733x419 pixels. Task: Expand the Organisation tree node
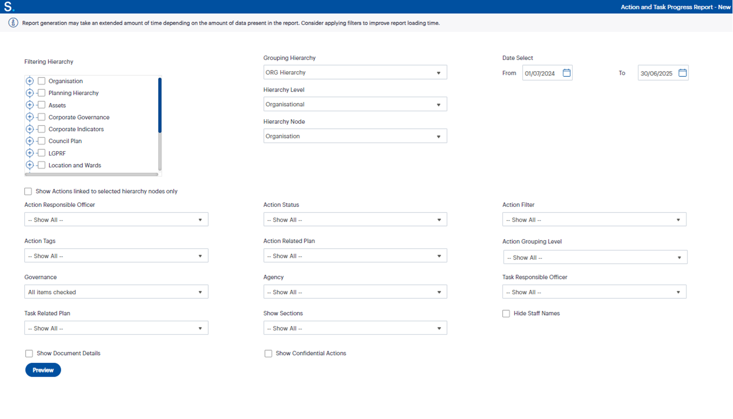click(30, 81)
